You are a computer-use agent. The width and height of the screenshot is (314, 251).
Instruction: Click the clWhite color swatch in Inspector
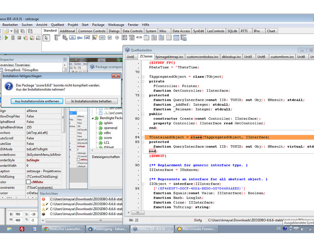(28, 182)
